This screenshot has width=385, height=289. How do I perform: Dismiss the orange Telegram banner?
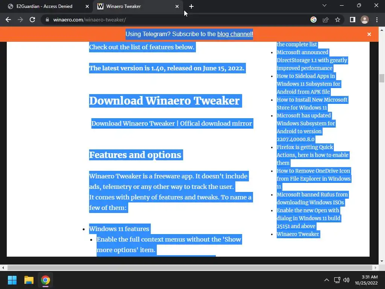[x=369, y=34]
